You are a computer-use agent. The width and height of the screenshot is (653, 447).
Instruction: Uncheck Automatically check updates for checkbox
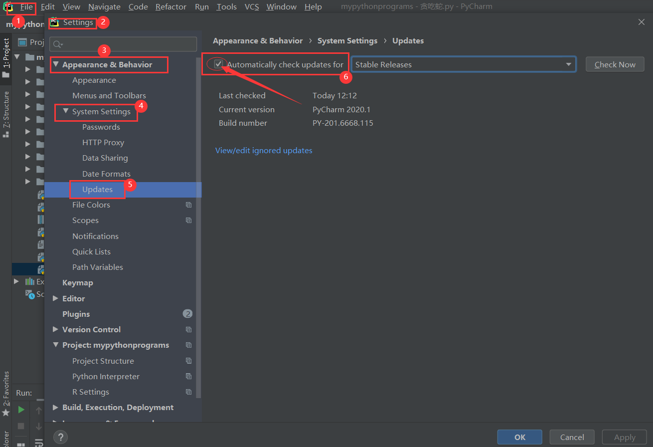point(218,64)
